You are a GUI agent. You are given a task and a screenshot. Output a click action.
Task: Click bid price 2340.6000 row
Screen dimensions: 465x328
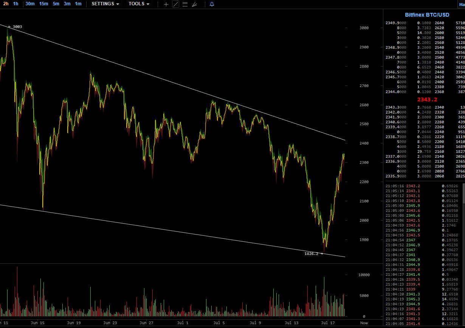[396, 122]
